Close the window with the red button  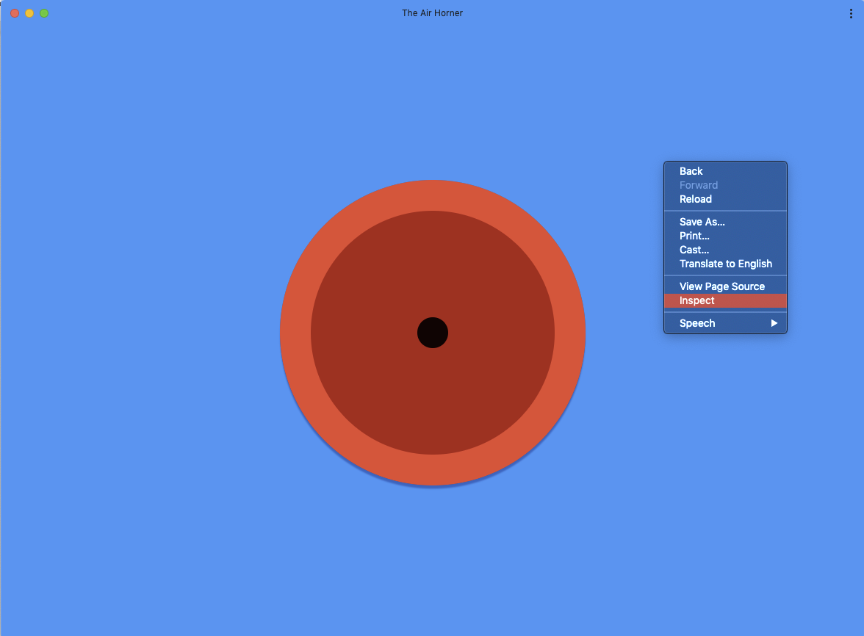click(15, 13)
